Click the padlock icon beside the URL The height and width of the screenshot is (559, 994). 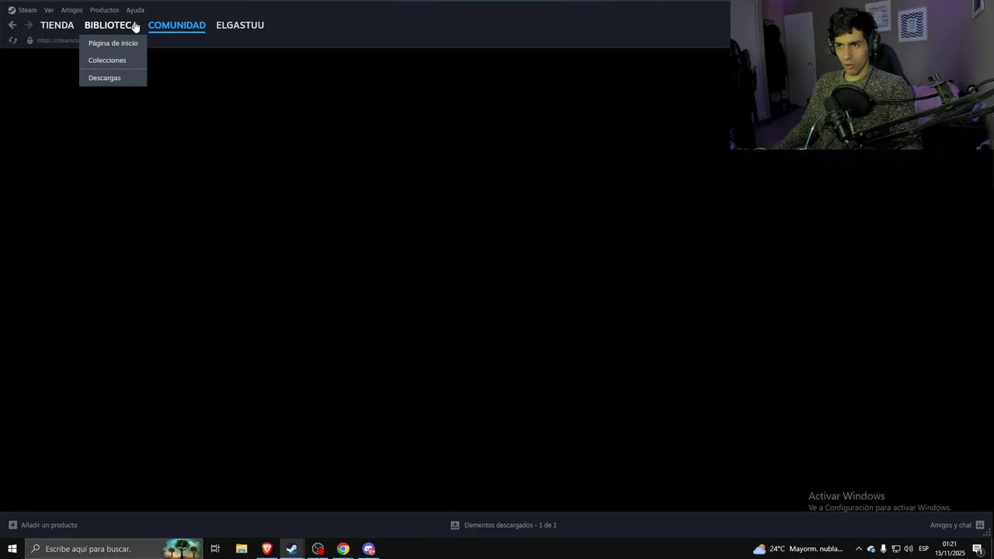30,40
